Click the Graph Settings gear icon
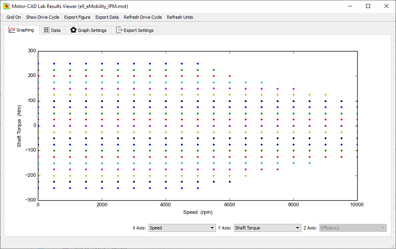Screen dimensions: 396x249 click(73, 30)
